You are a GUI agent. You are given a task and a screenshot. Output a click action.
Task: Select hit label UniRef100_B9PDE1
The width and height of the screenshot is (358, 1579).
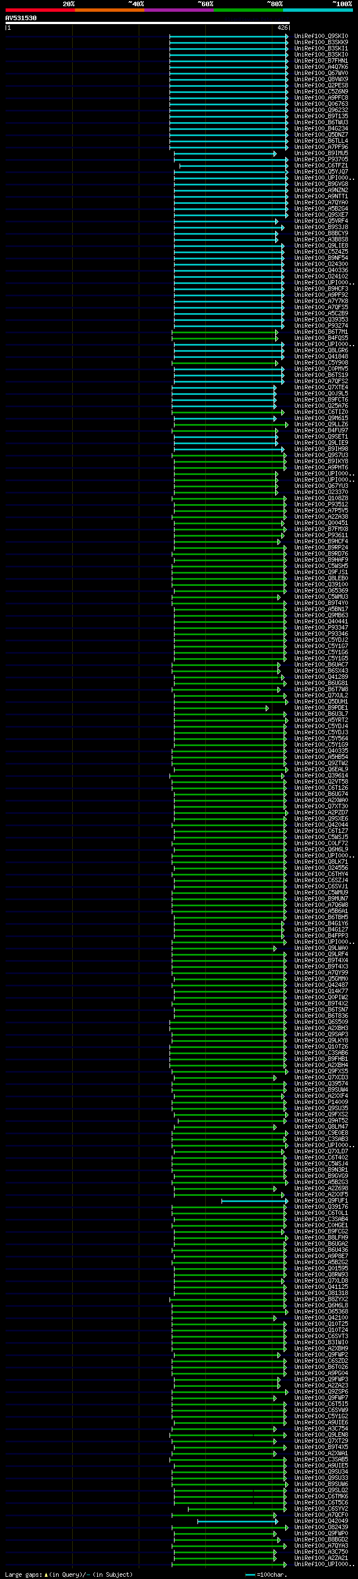[321, 708]
